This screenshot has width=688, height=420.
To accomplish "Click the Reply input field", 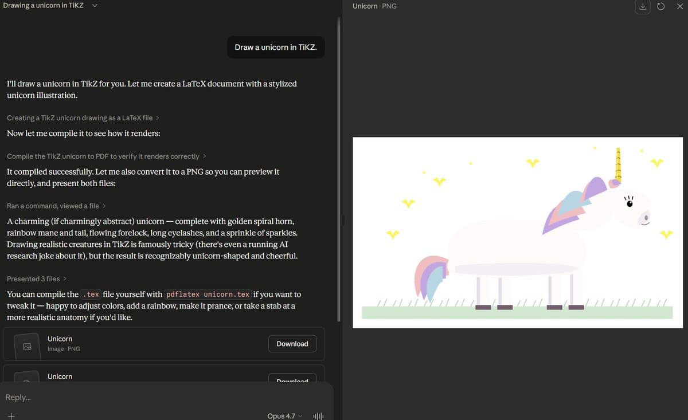I will click(115, 397).
